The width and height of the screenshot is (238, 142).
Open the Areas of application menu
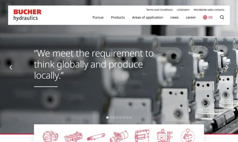148,17
